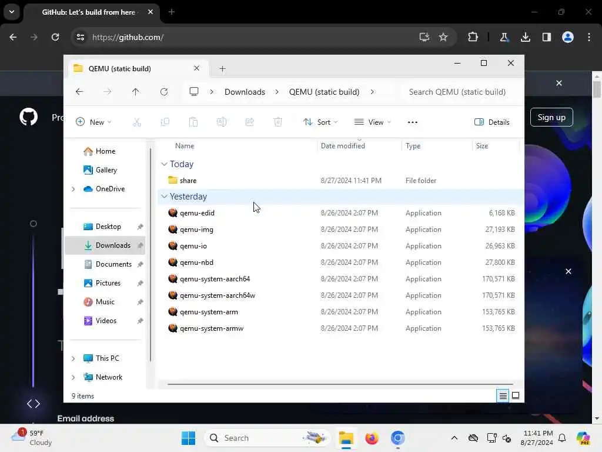Open browser downloads icon
The image size is (602, 452).
(525, 37)
